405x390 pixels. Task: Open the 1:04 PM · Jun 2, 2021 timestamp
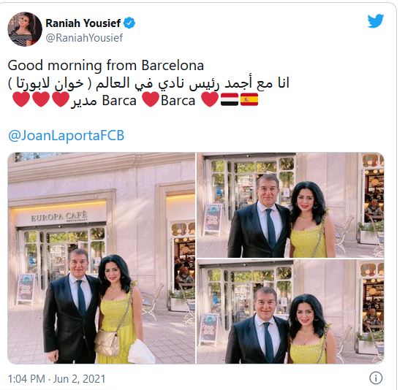(x=56, y=379)
